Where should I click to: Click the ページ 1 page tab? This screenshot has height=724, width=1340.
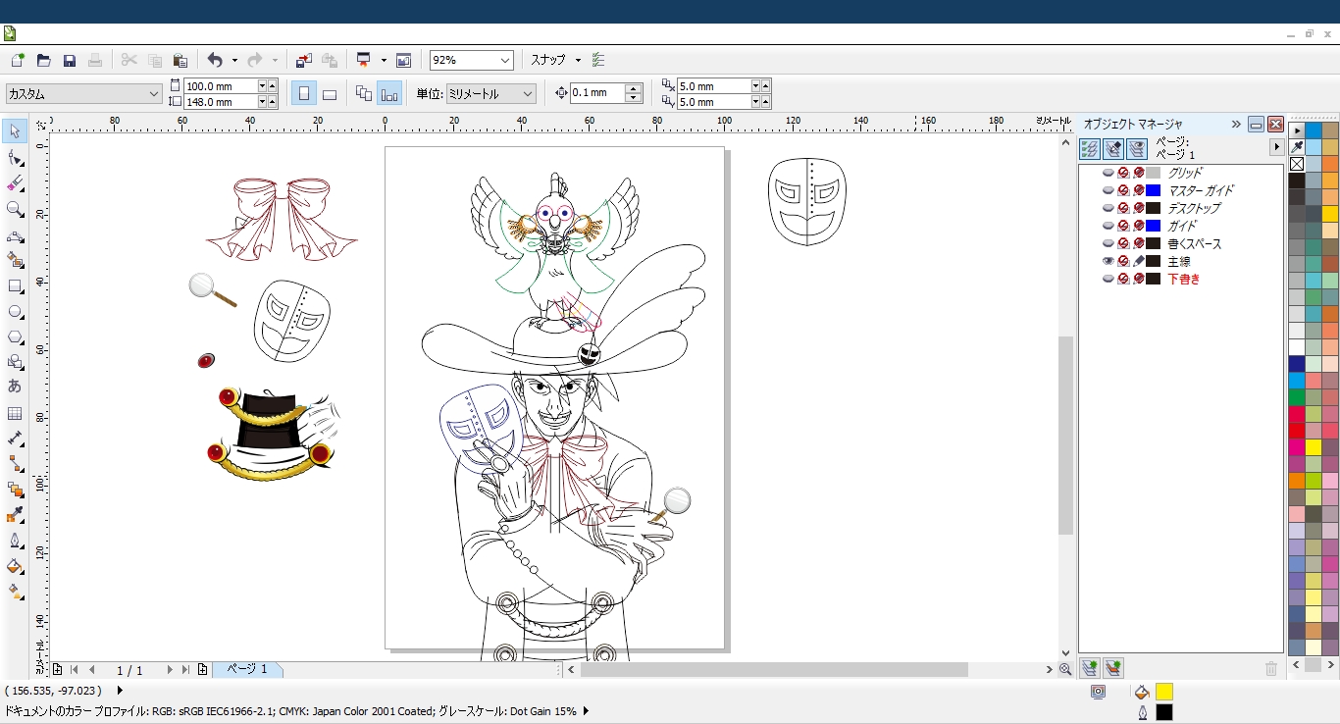click(247, 669)
